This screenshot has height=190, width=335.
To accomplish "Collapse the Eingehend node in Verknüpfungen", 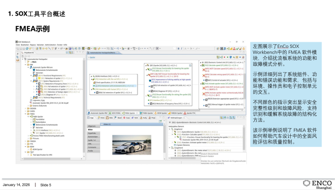I will tap(170, 129).
